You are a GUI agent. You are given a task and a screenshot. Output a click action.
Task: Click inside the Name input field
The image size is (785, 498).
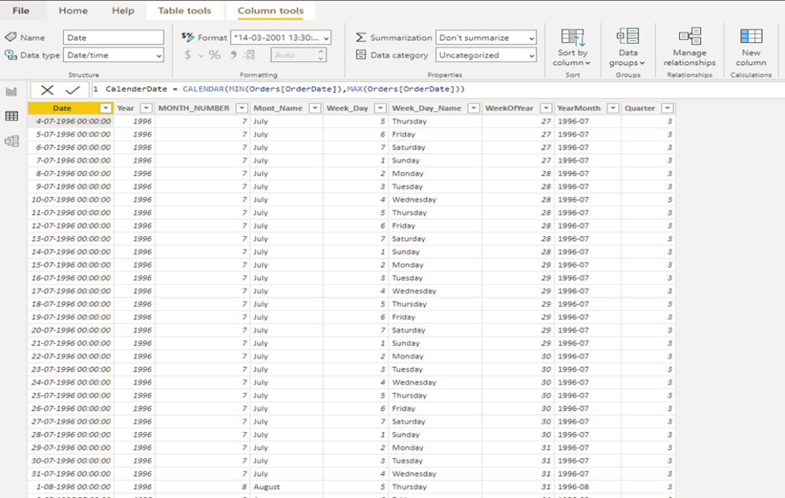click(x=113, y=37)
